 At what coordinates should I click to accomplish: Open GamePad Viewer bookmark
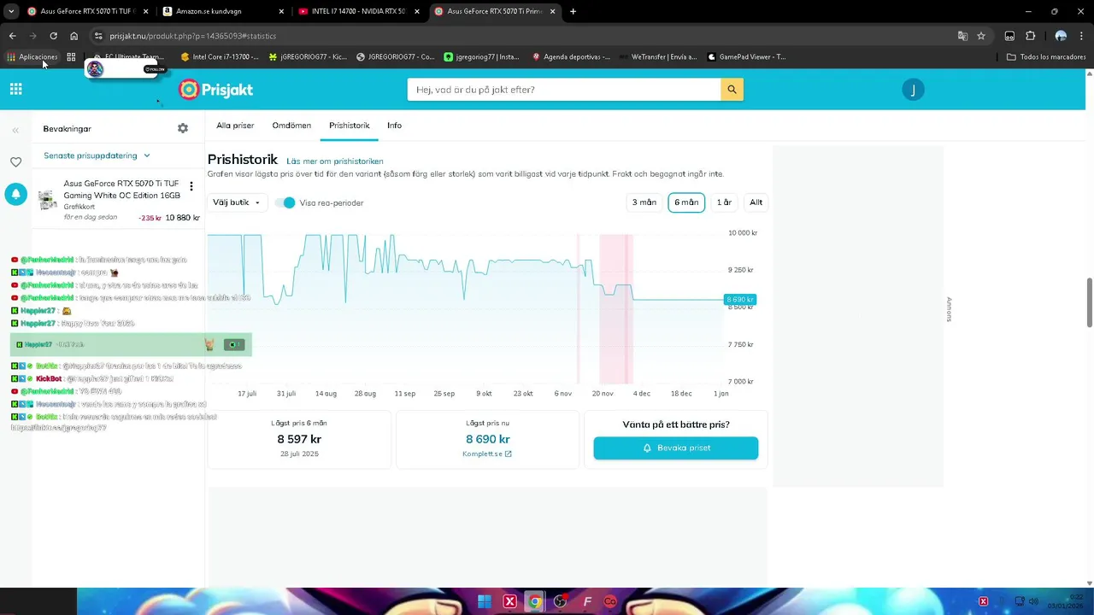pyautogui.click(x=747, y=57)
